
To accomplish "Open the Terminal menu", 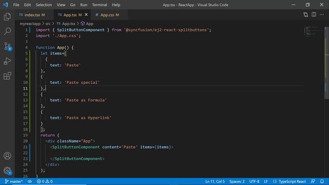I will point(99,5).
